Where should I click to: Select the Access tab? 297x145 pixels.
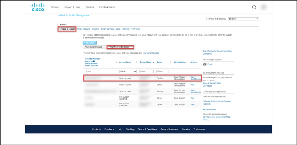click(x=63, y=25)
